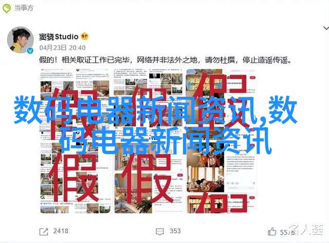This screenshot has height=243, width=329.
Task: Click the comment count 353
Action: click(175, 231)
